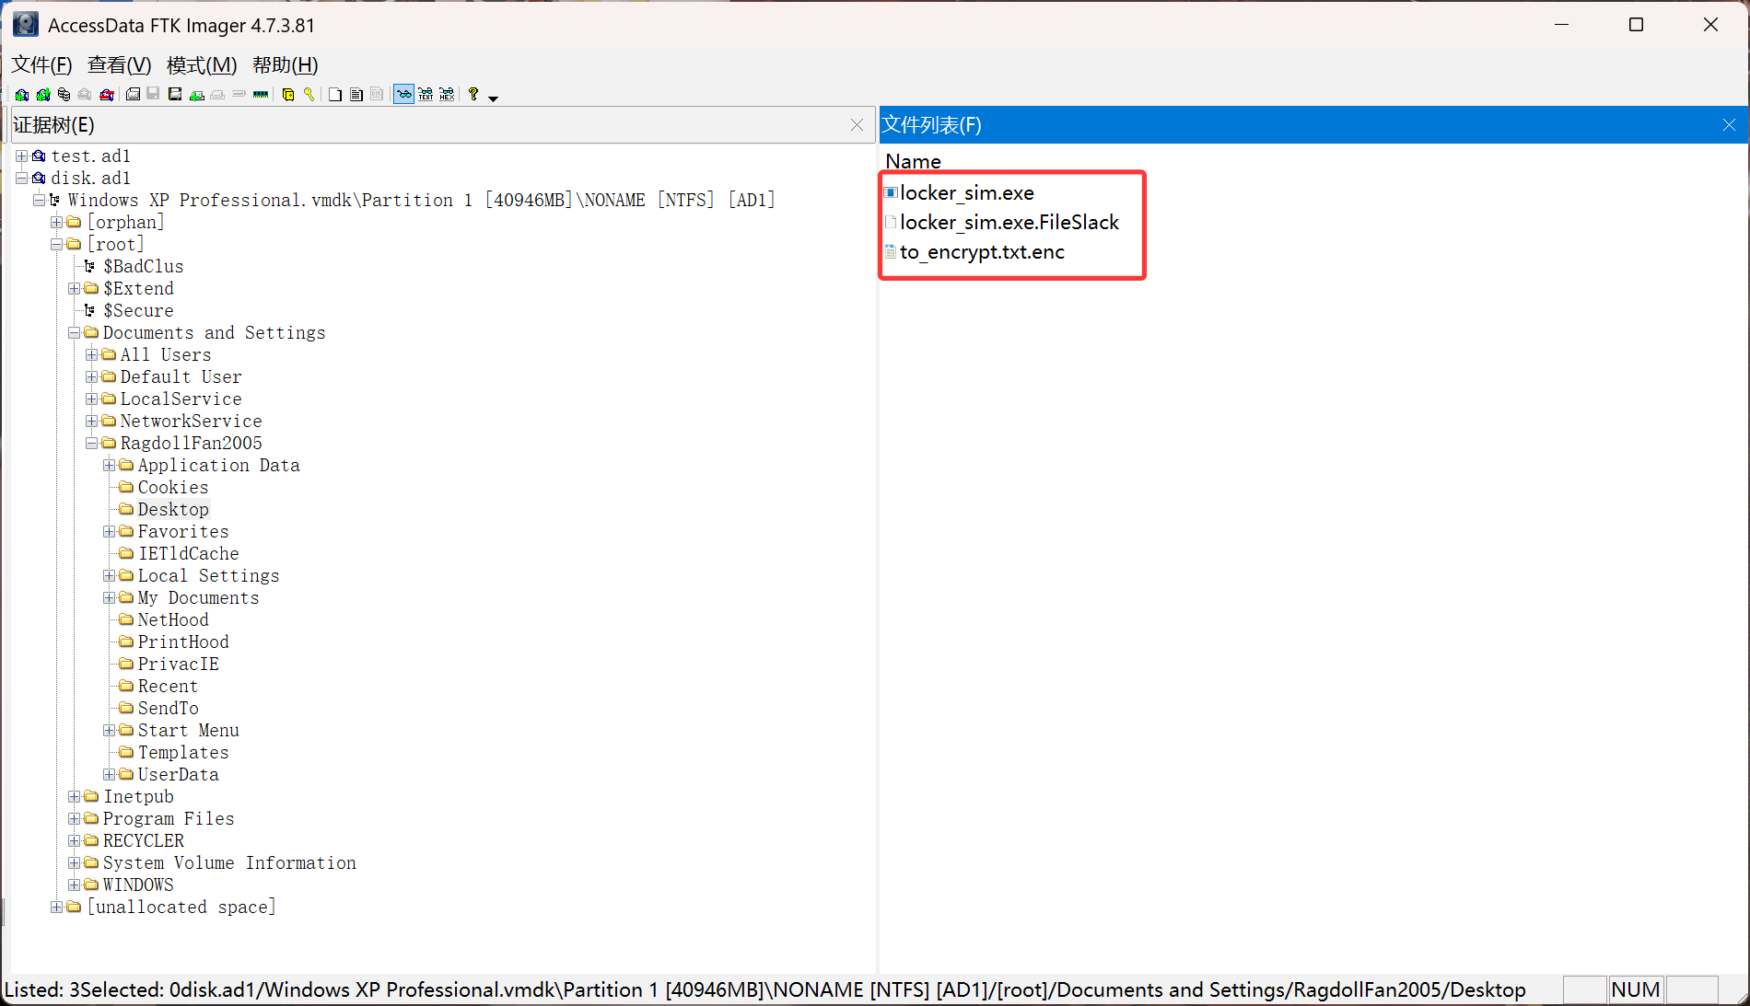Select the Templates folder
1750x1006 pixels.
[183, 753]
